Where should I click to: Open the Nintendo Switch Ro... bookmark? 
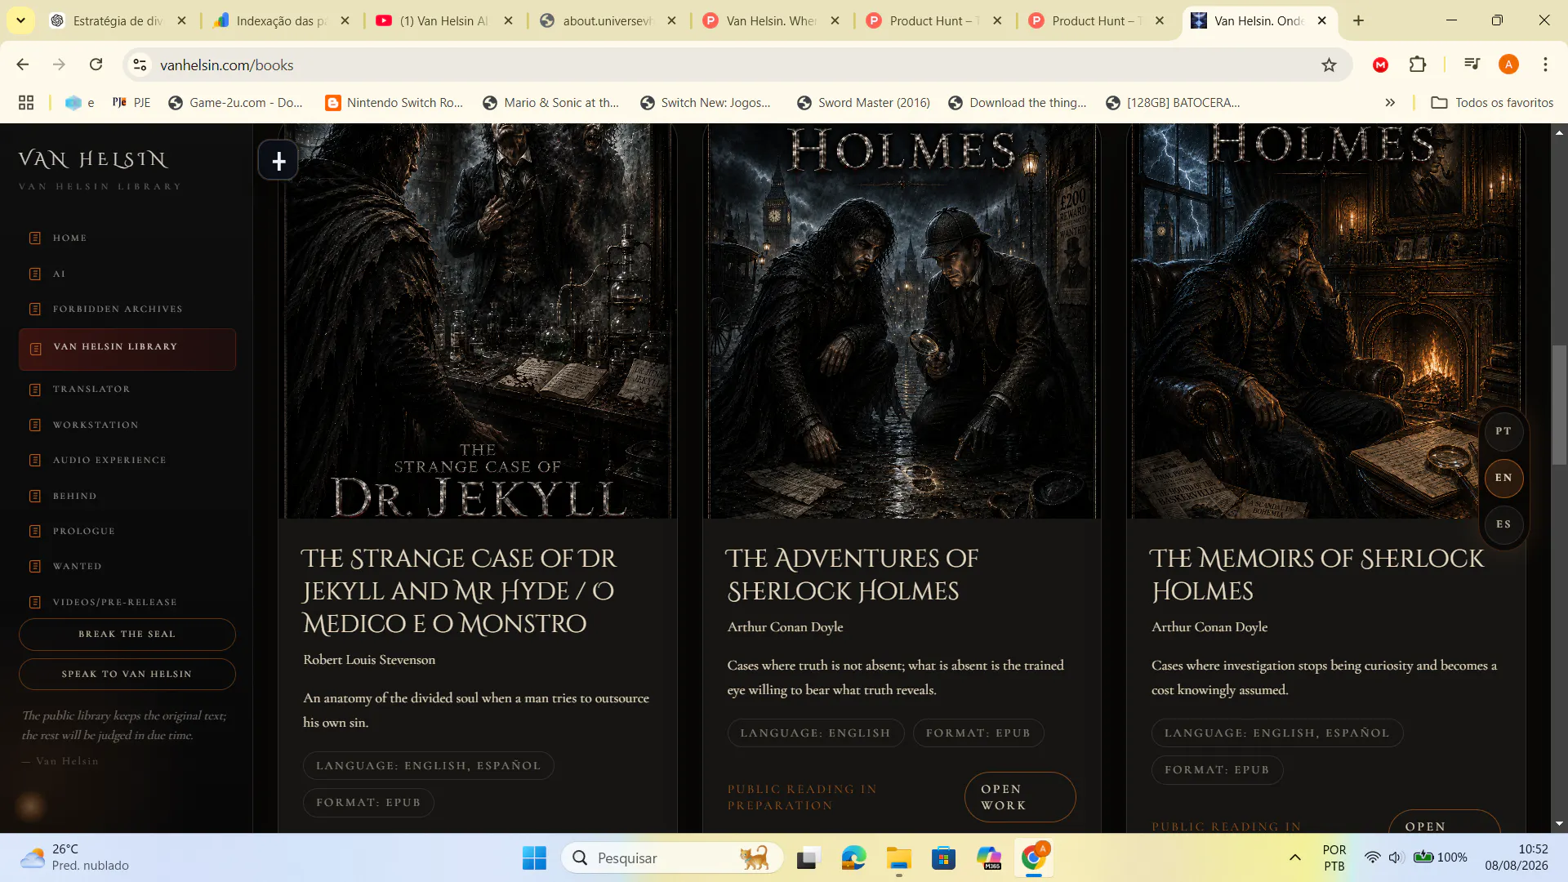tap(394, 103)
